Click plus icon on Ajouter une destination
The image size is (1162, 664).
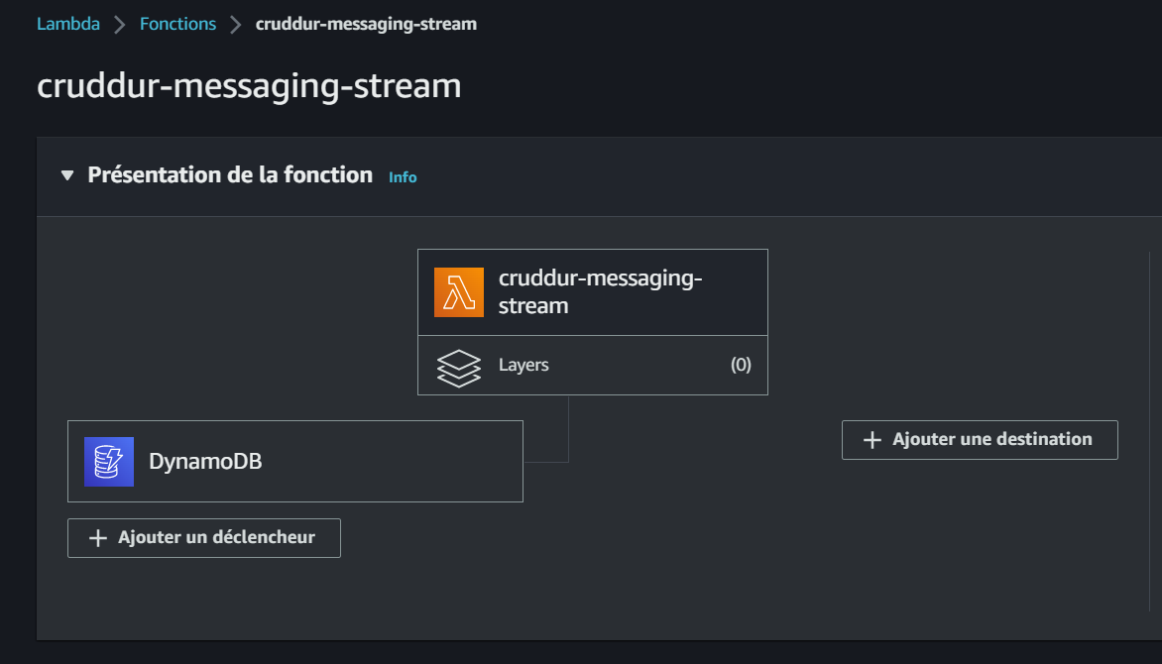[x=872, y=440]
